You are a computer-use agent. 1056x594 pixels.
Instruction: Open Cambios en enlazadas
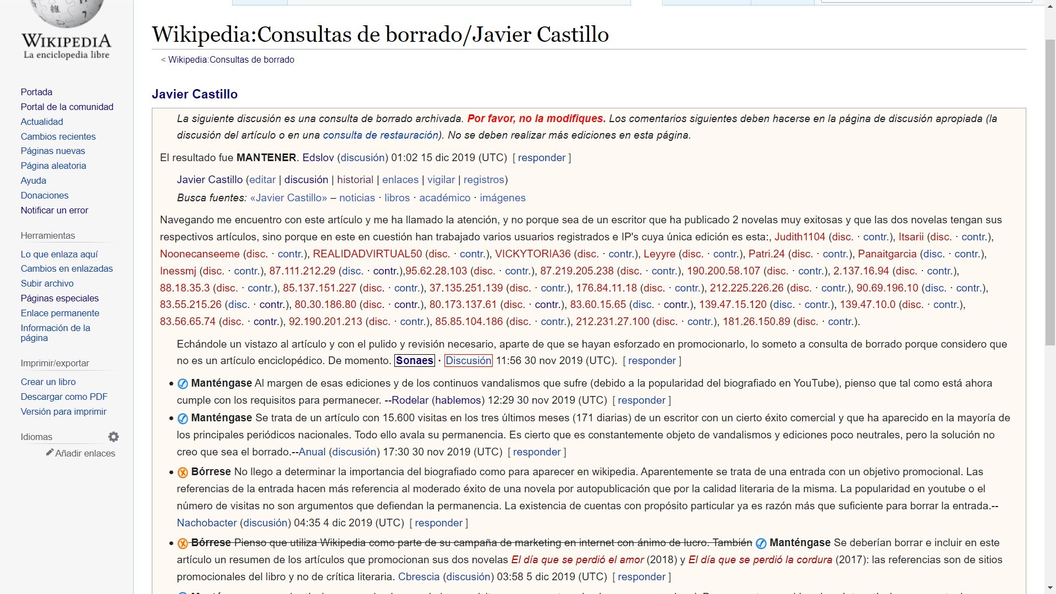[x=67, y=268]
